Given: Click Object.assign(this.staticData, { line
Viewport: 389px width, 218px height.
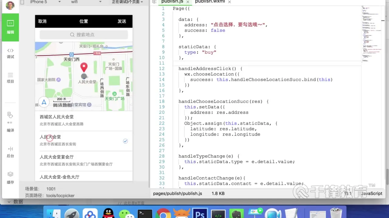Looking at the screenshot, I should click(231, 123).
